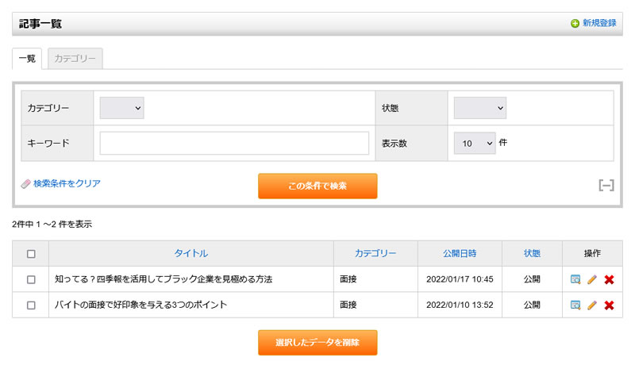Screen dimensions: 635x365
Task: Click into the キーワード text field
Action: pos(234,144)
